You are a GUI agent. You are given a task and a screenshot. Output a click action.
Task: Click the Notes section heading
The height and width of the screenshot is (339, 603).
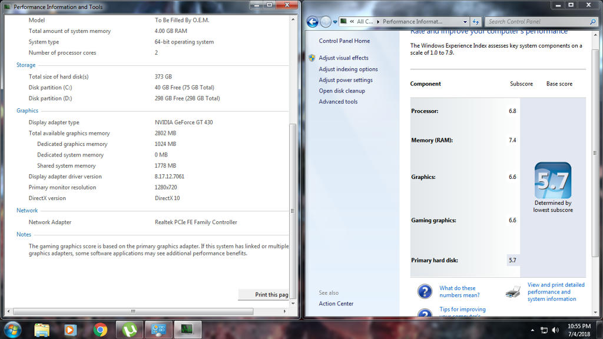coord(24,234)
